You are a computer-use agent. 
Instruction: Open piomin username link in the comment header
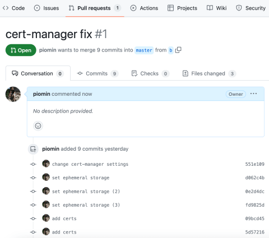41,94
